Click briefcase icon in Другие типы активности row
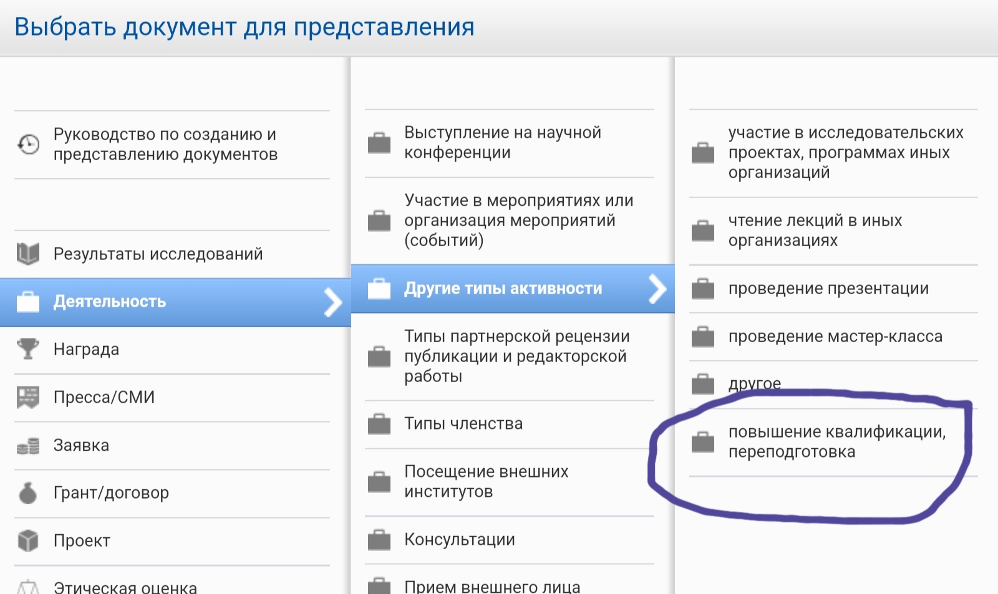The height and width of the screenshot is (594, 998). 379,289
